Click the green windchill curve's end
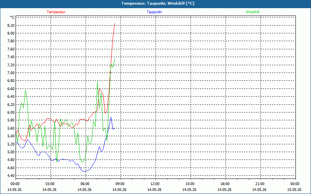 [x=115, y=59]
